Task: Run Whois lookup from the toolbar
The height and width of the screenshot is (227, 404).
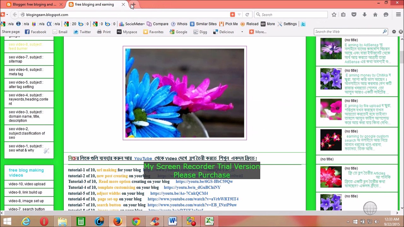Action: point(179,24)
